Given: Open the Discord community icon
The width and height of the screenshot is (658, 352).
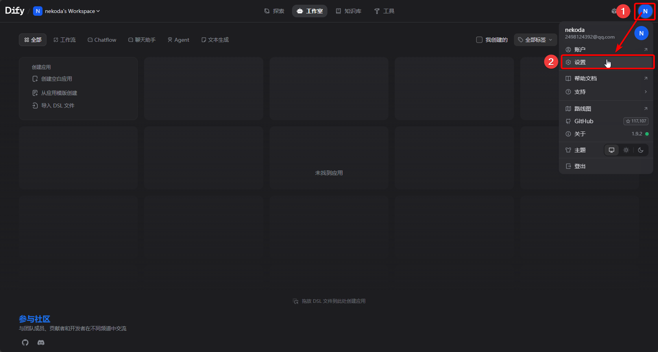Looking at the screenshot, I should tap(41, 343).
